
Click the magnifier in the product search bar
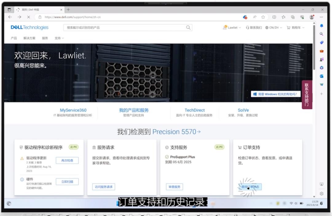tap(188, 27)
